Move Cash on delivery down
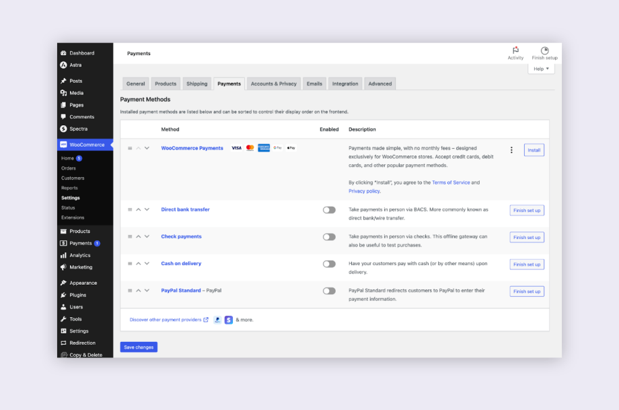Image resolution: width=619 pixels, height=410 pixels. point(147,263)
